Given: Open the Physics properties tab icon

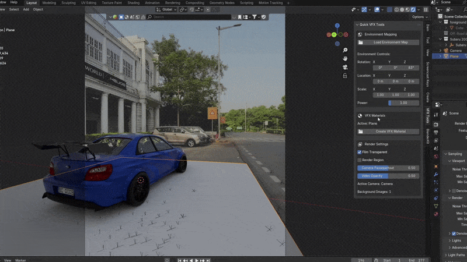Looking at the screenshot, I should 436,190.
